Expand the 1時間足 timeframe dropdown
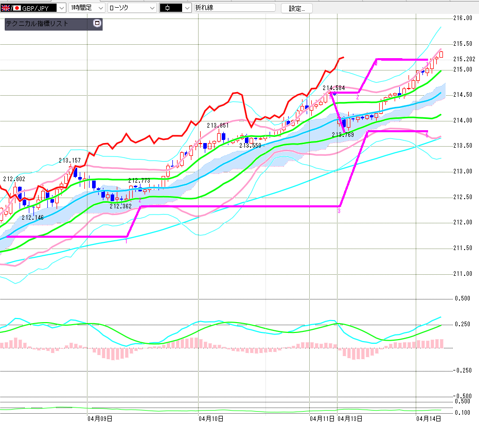479x424 pixels. 100,8
